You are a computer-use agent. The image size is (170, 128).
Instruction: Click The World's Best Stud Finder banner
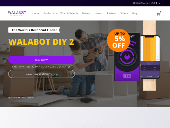point(34,30)
